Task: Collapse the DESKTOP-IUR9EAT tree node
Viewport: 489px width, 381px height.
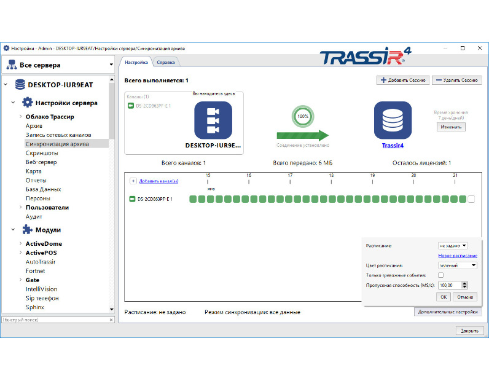Action: pos(6,85)
